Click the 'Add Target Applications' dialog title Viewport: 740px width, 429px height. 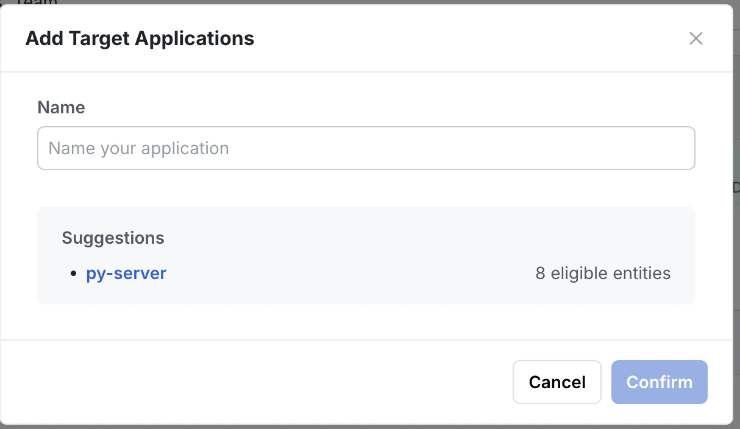140,38
